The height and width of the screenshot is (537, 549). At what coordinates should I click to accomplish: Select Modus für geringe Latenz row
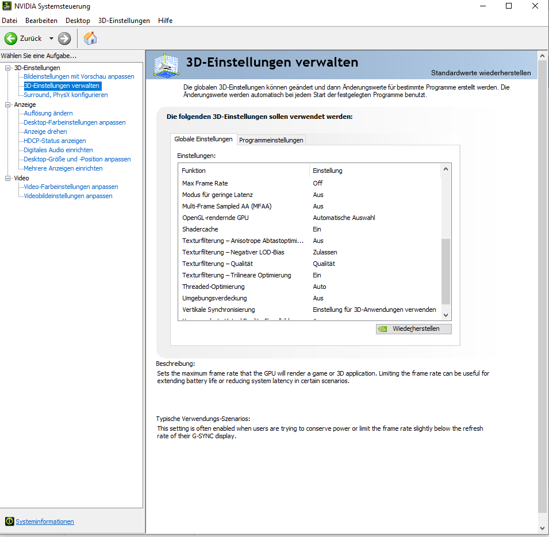[x=309, y=195]
